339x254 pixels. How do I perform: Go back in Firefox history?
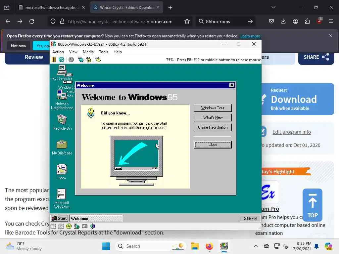(x=8, y=21)
